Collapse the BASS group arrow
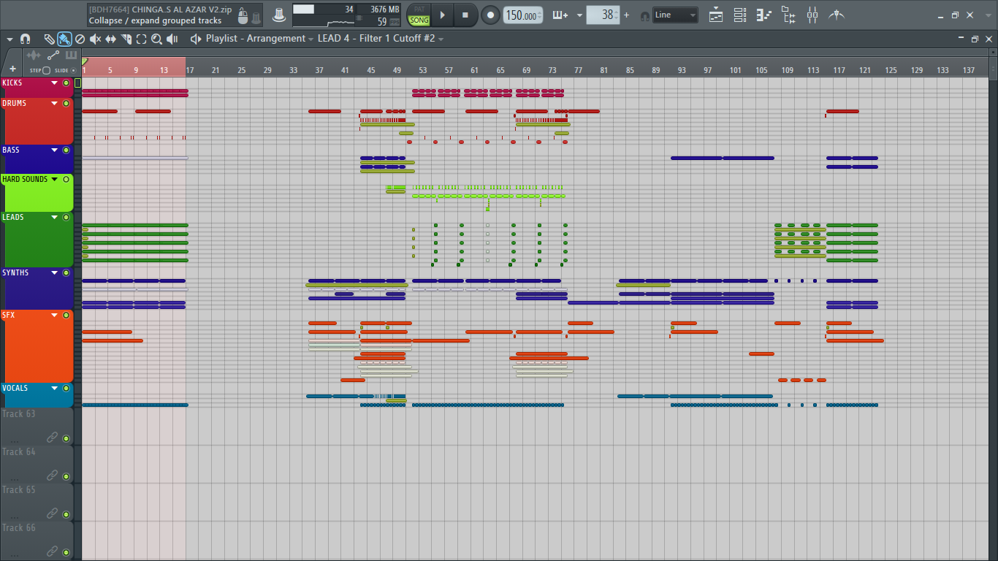The width and height of the screenshot is (998, 561). tap(54, 150)
